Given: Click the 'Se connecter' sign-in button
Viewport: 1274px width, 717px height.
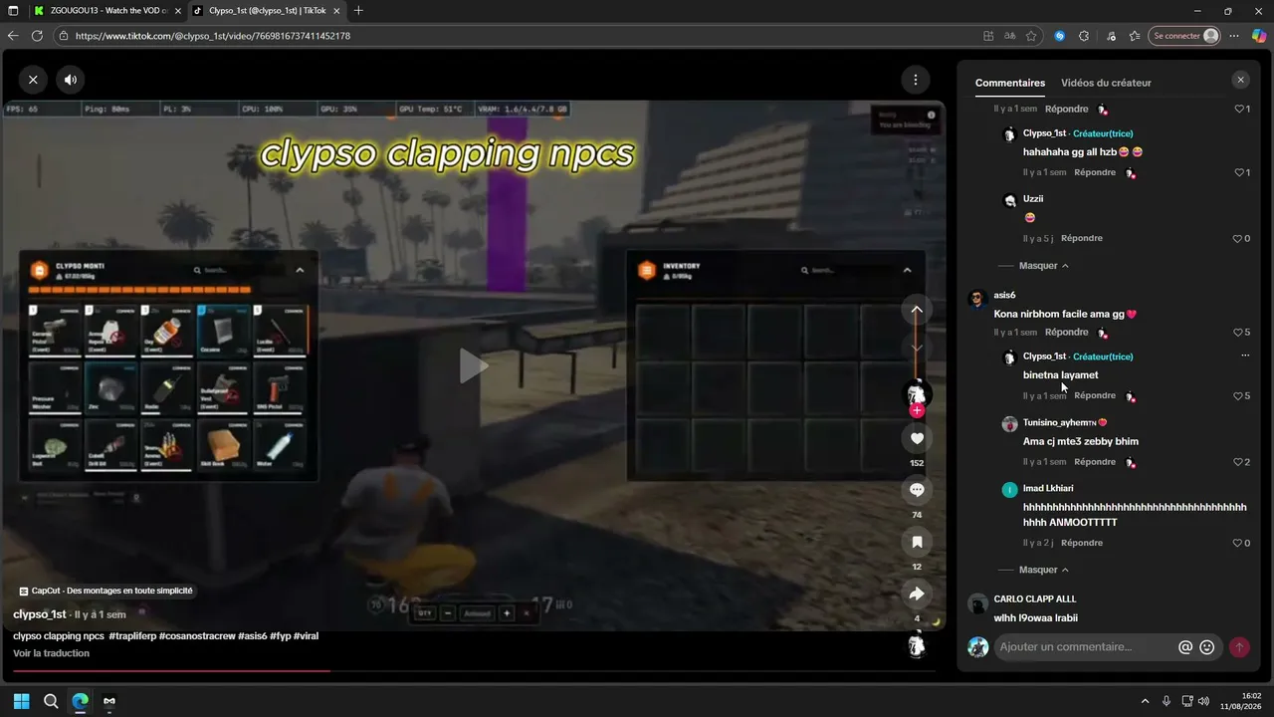Looking at the screenshot, I should click(x=1184, y=36).
